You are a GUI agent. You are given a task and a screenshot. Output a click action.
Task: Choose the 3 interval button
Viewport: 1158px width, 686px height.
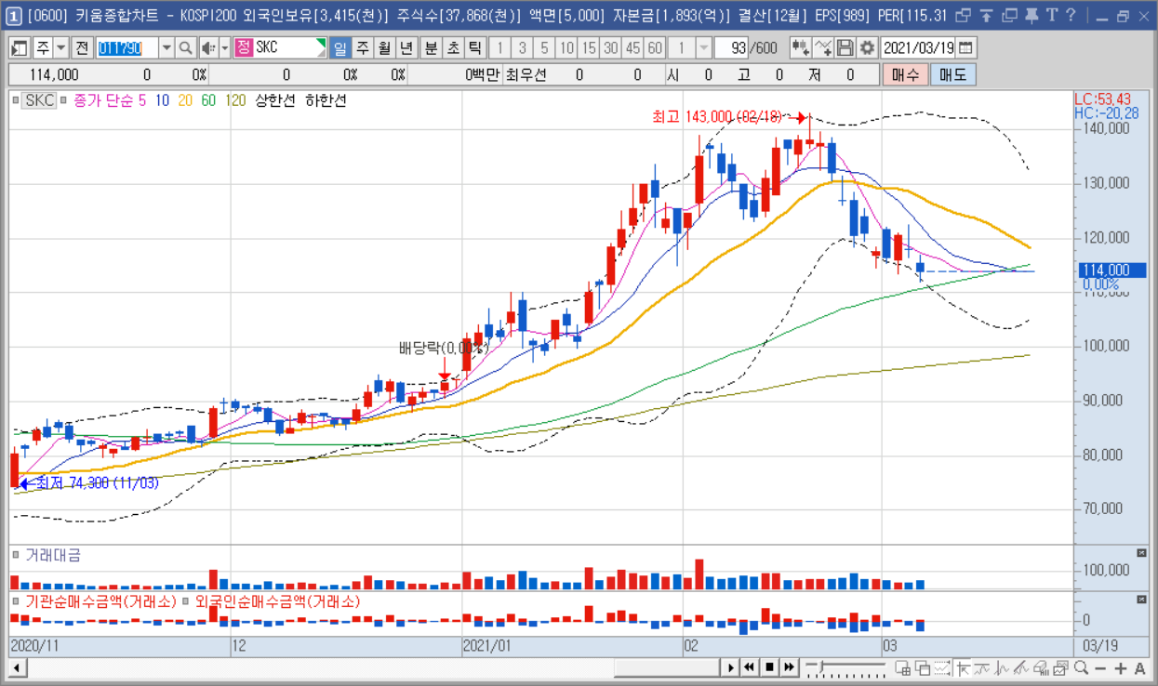coord(522,47)
